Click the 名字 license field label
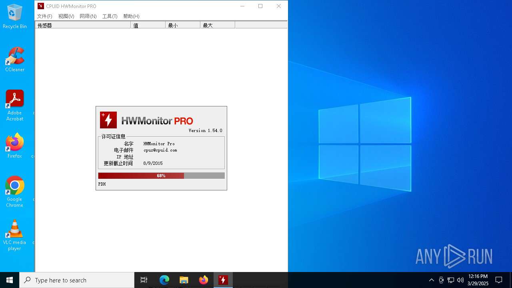This screenshot has height=288, width=512. [128, 144]
